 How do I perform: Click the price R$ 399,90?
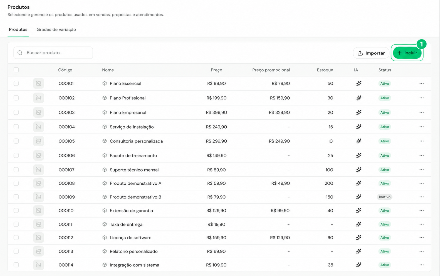[x=216, y=112]
